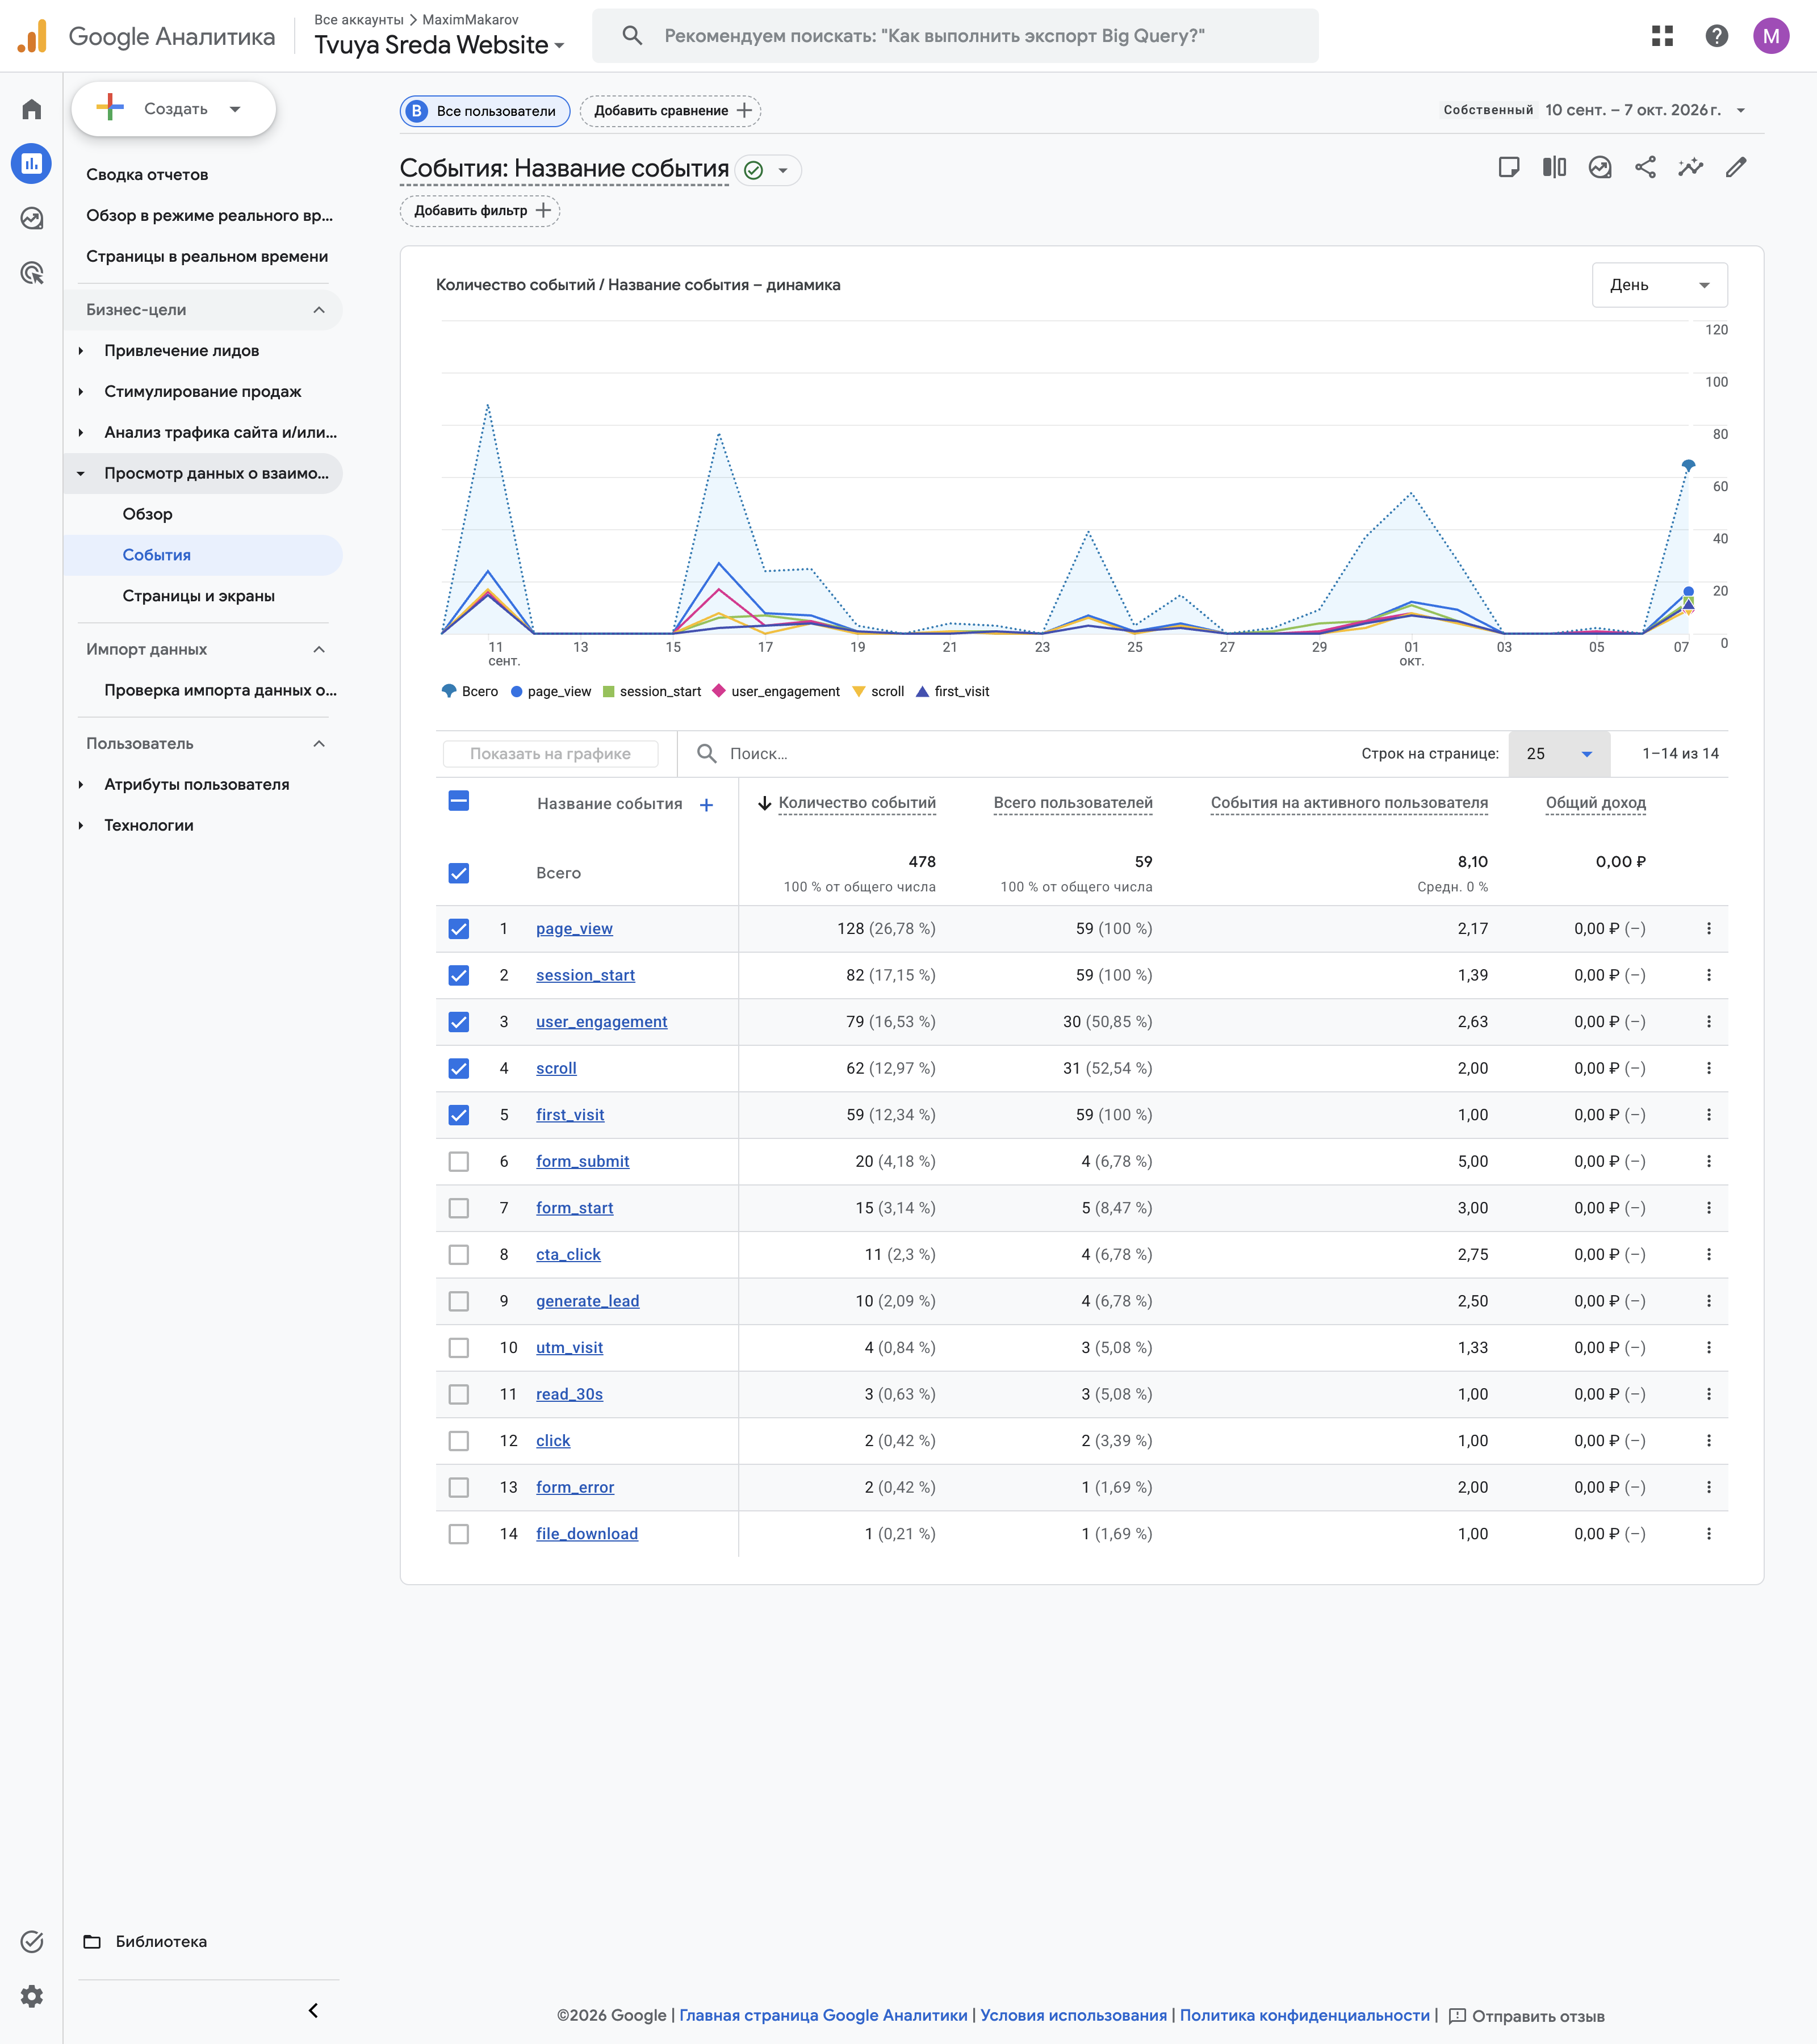Click the Создать button
Viewport: 1817px width, 2044px height.
tap(173, 109)
